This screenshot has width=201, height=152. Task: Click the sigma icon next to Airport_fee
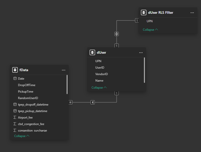click(x=15, y=118)
